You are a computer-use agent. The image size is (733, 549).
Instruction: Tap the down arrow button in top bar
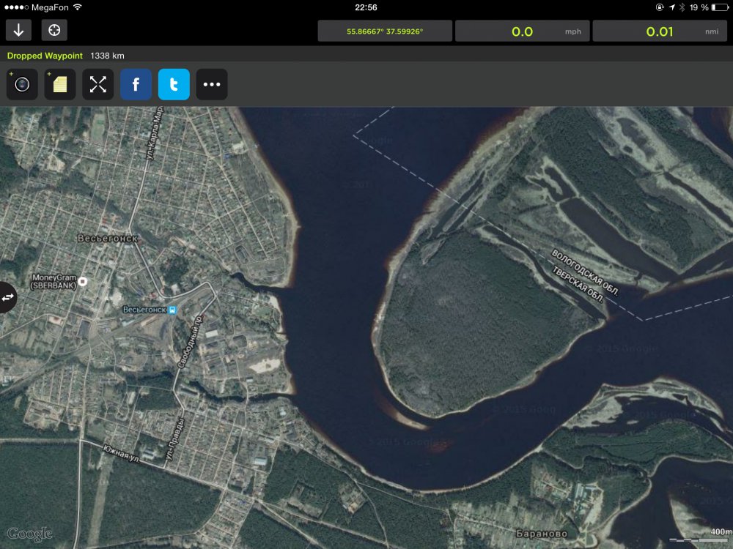[18, 30]
